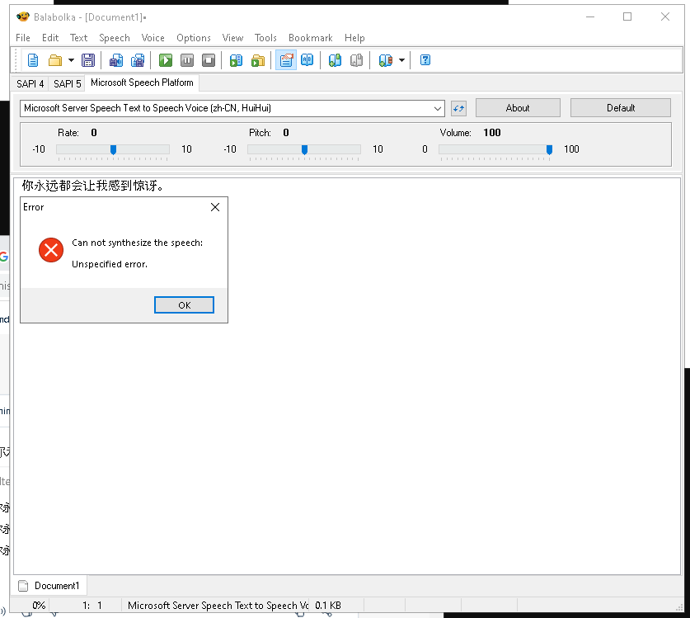690x618 pixels.
Task: Pause speech with the Pause button
Action: click(187, 60)
